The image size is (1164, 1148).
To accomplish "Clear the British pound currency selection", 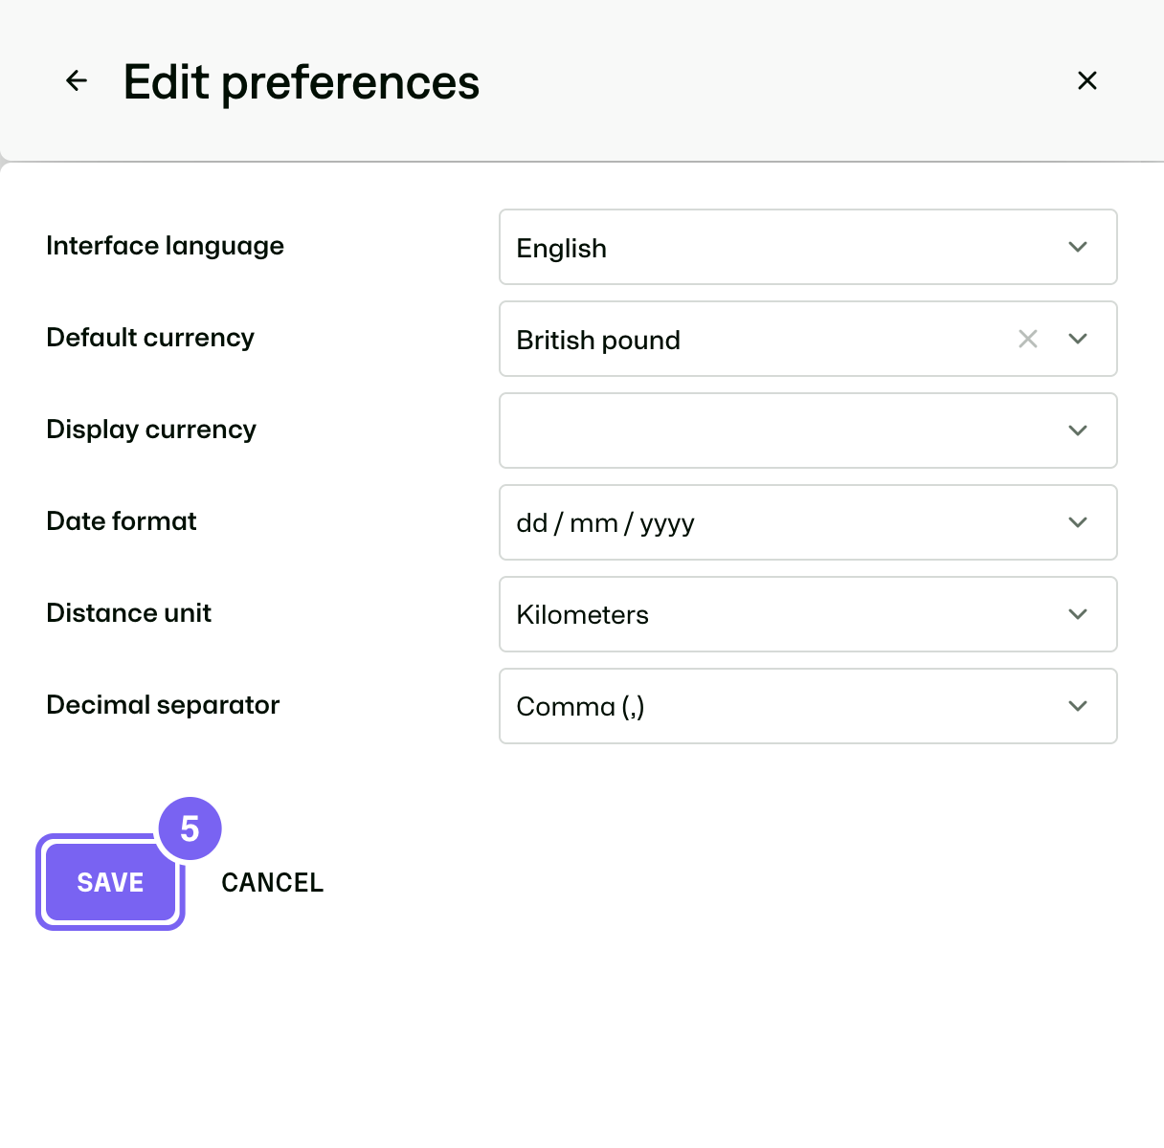I will [x=1028, y=339].
